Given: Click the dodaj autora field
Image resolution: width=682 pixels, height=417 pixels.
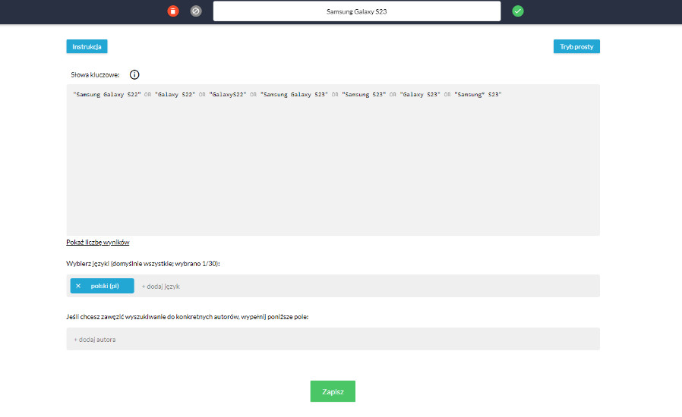Looking at the screenshot, I should [x=333, y=339].
